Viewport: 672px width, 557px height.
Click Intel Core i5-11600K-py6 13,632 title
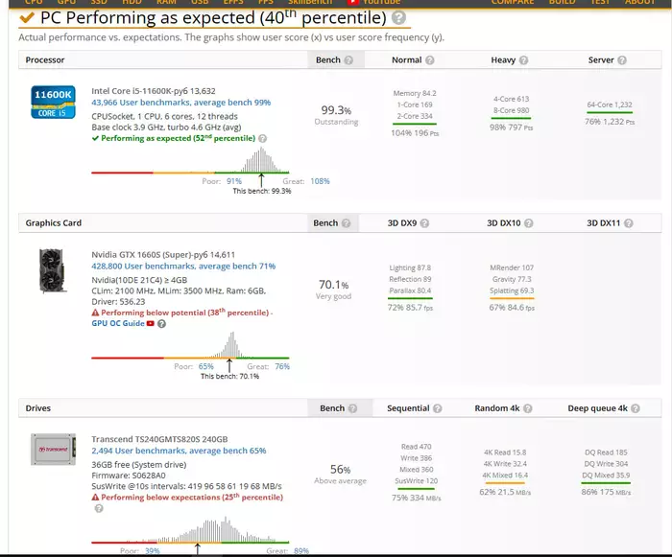pyautogui.click(x=154, y=91)
